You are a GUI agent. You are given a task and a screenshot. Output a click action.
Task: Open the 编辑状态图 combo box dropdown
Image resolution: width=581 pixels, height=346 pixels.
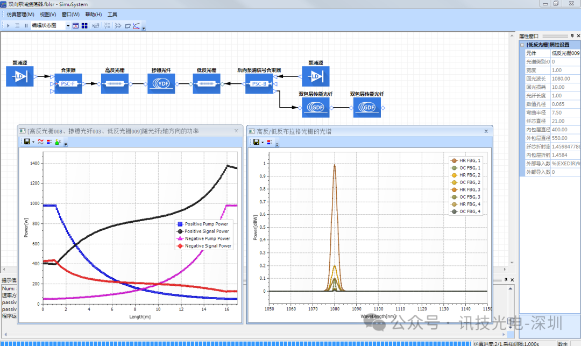[68, 26]
